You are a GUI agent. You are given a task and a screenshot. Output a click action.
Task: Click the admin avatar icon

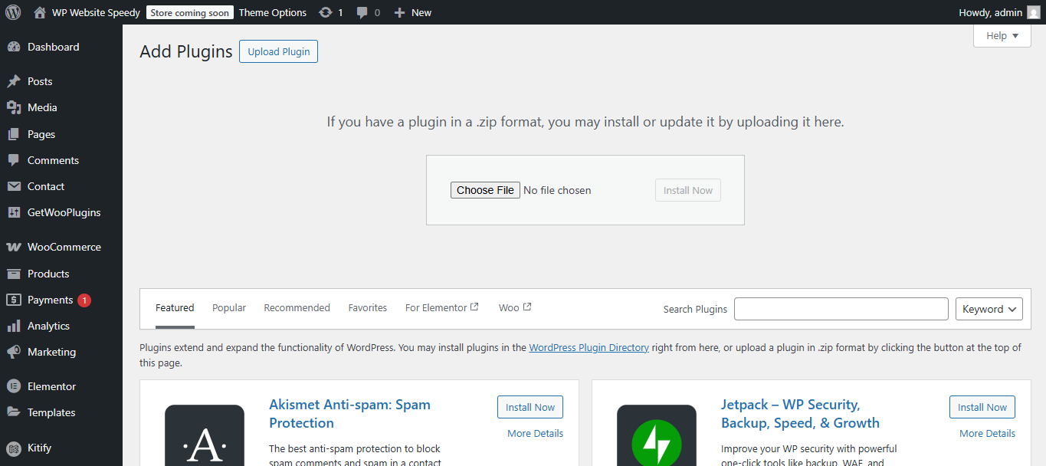(x=1034, y=12)
